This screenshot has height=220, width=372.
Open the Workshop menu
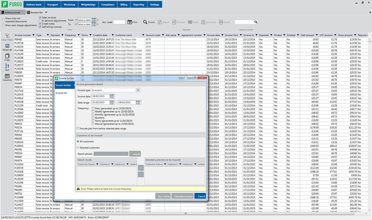coord(69,5)
